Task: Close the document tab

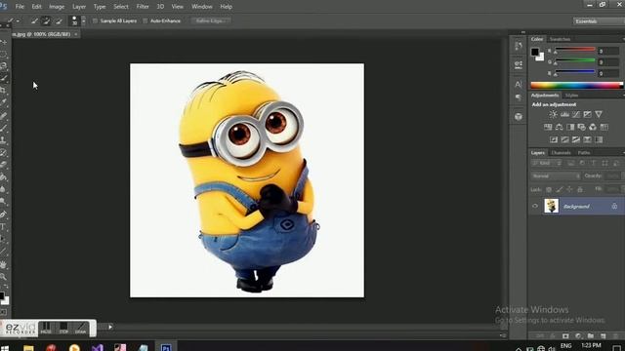Action: click(x=76, y=34)
